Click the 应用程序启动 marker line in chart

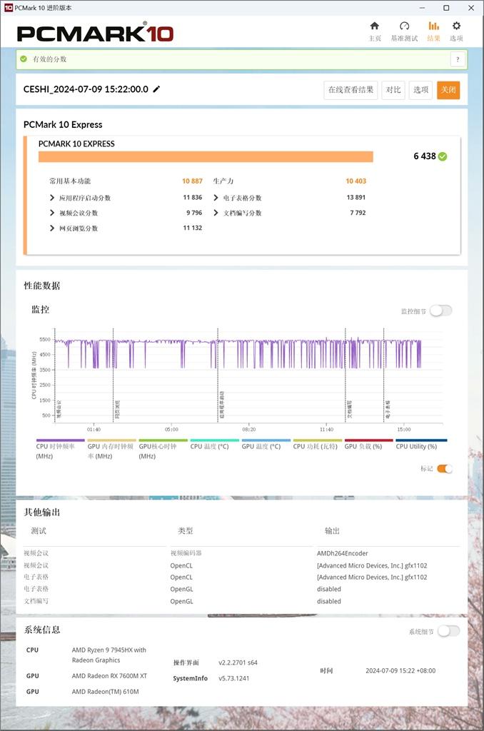[x=218, y=375]
